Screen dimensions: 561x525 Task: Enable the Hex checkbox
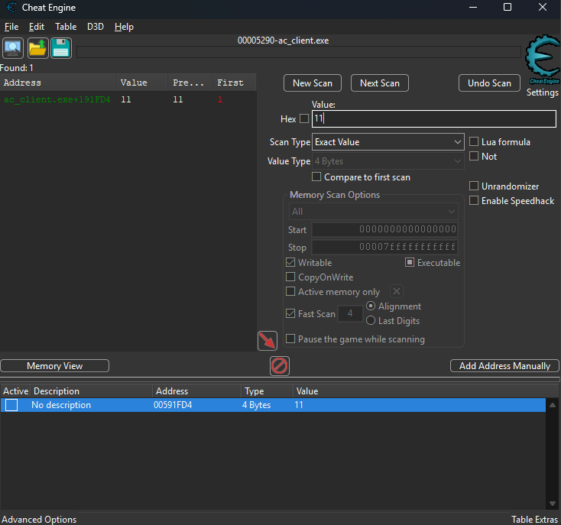point(304,119)
